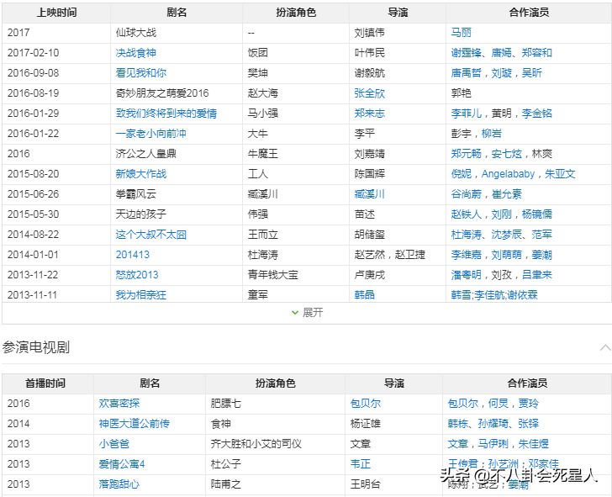Image resolution: width=612 pixels, height=497 pixels.
Task: Open the 怒放2013 movie link
Action: (136, 275)
